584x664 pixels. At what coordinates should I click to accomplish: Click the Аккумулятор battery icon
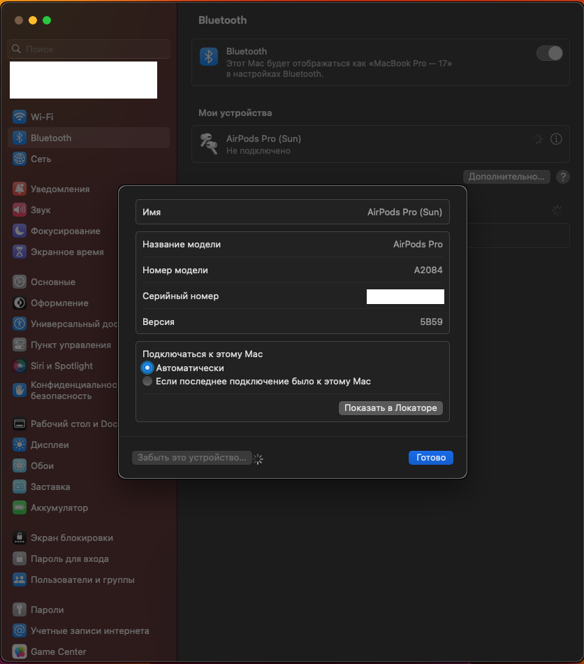(20, 507)
